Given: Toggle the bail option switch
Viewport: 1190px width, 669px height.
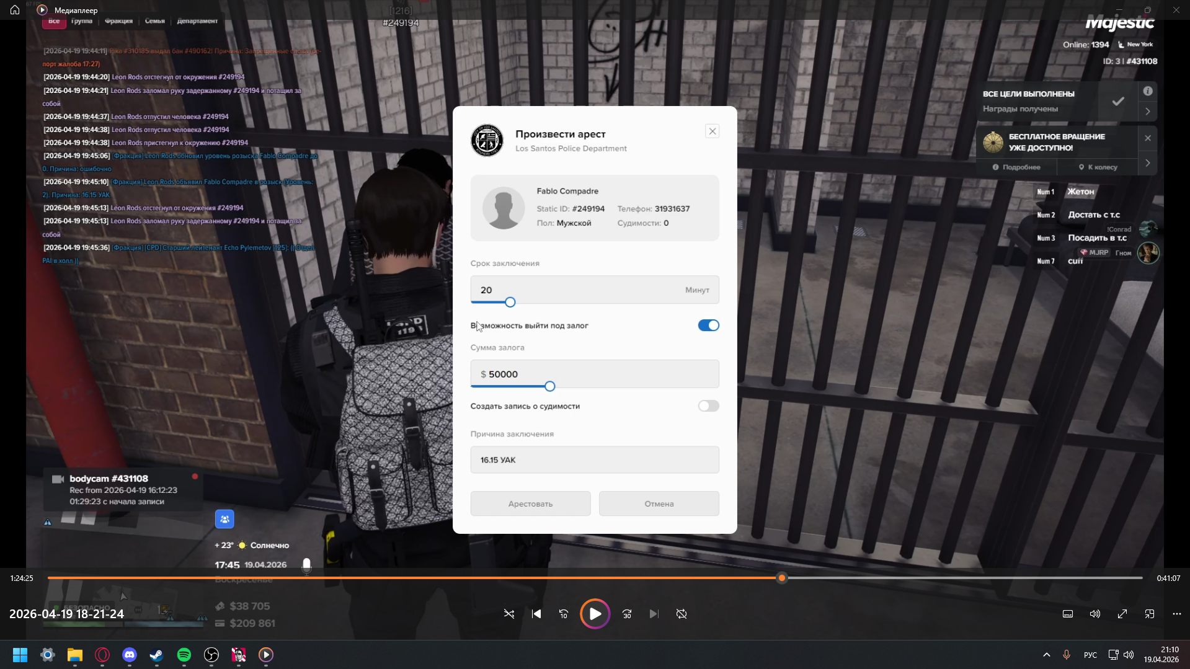Looking at the screenshot, I should (708, 326).
